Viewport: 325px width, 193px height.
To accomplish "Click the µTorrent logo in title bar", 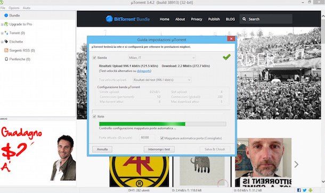I will (2, 2).
